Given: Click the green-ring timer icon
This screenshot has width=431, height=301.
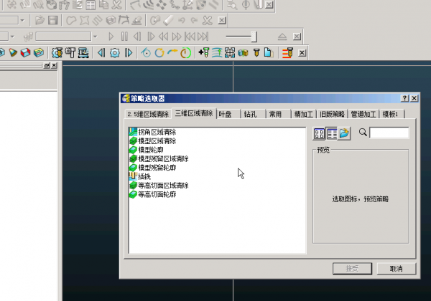Looking at the screenshot, I should [186, 52].
